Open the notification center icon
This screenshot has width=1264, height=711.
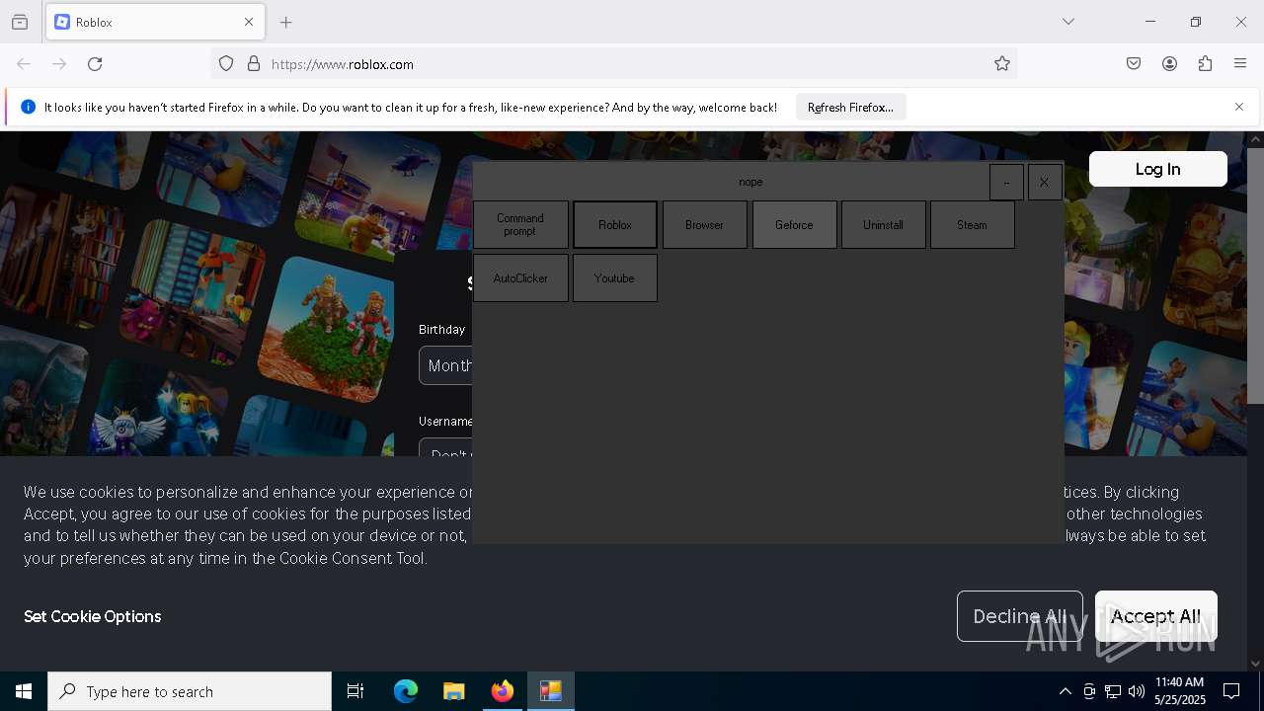click(1232, 691)
